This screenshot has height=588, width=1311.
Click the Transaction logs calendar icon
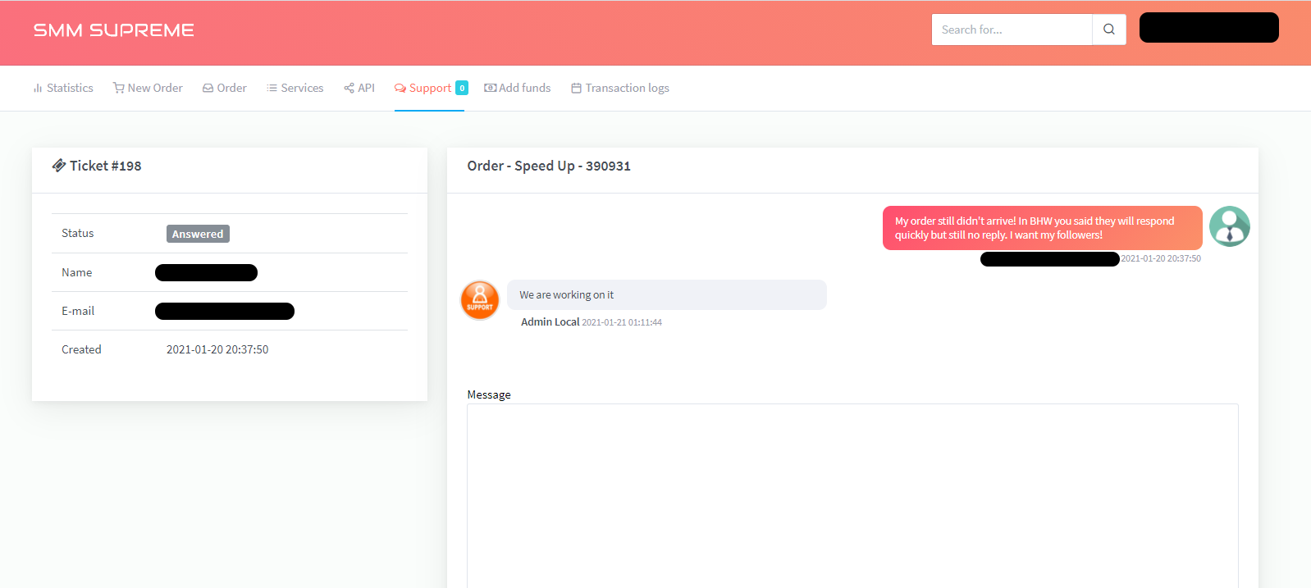[x=577, y=88]
